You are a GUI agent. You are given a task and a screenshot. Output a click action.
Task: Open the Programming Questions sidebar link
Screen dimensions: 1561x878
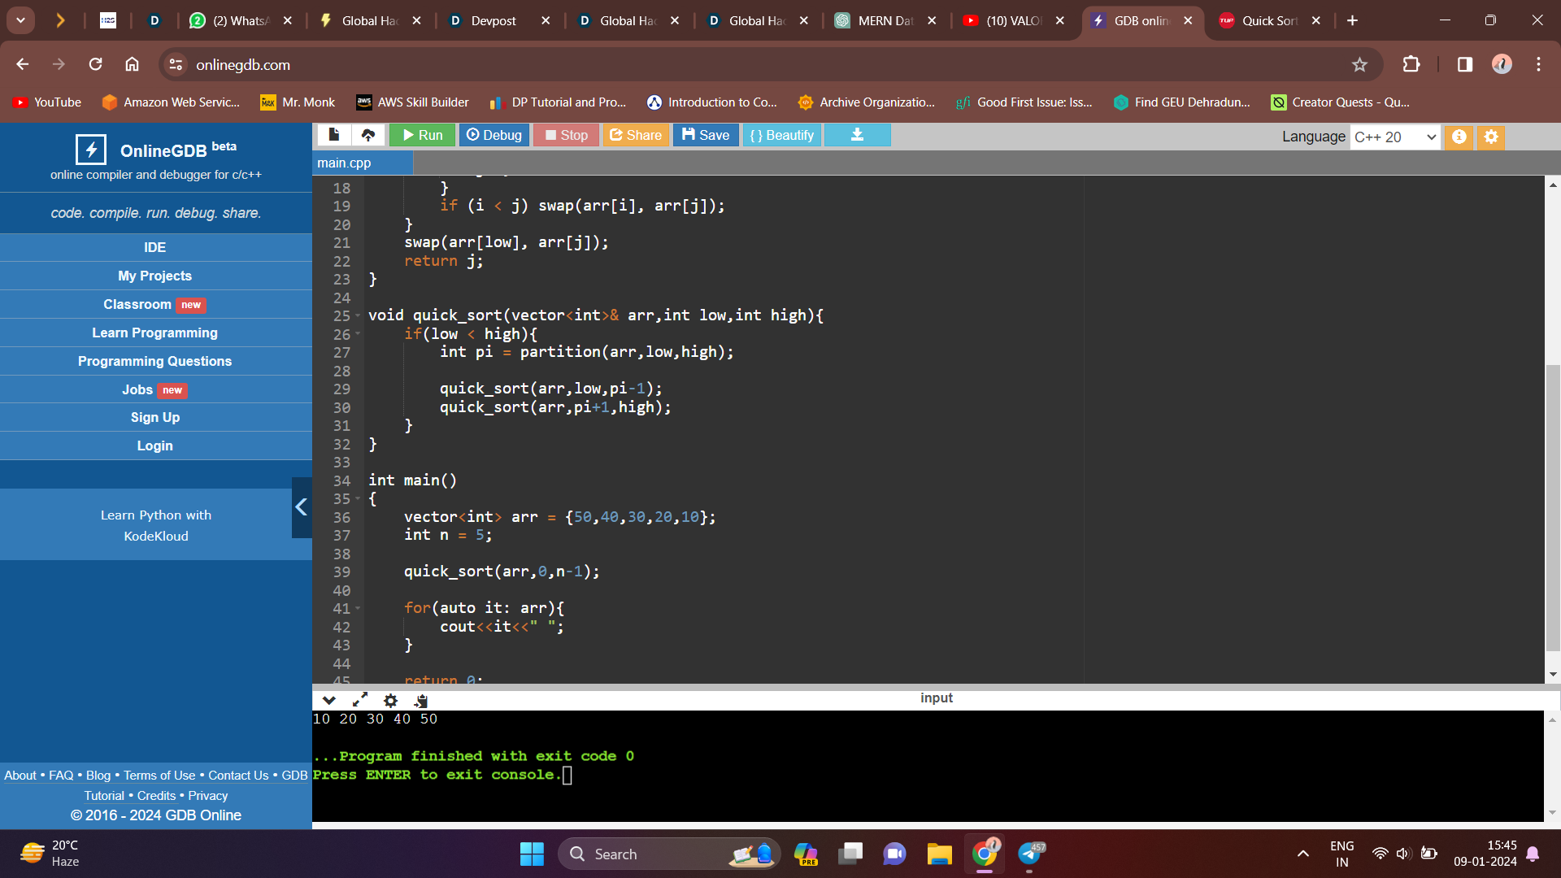coord(154,361)
